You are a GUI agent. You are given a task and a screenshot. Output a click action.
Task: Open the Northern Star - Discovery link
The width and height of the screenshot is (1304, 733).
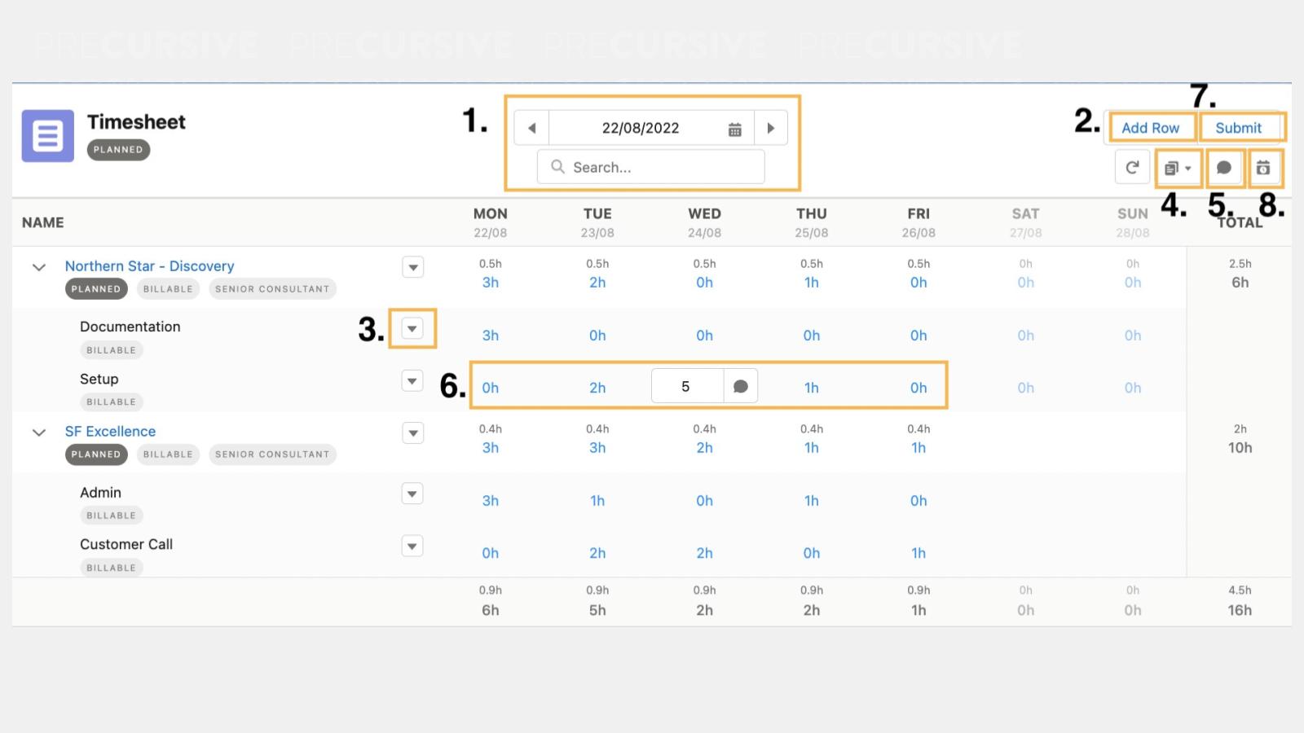[x=149, y=266]
